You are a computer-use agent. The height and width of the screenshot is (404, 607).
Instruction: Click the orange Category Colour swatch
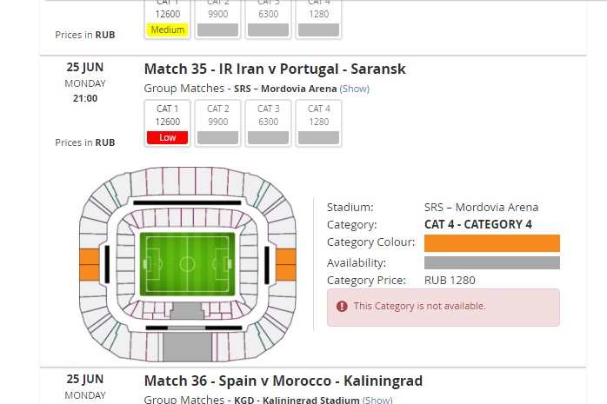pos(491,243)
